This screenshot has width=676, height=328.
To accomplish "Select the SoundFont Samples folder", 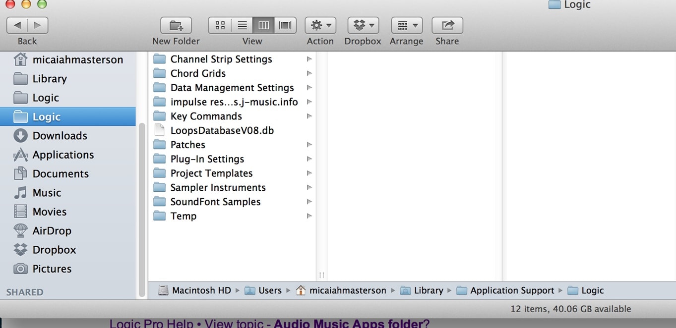I will point(232,202).
